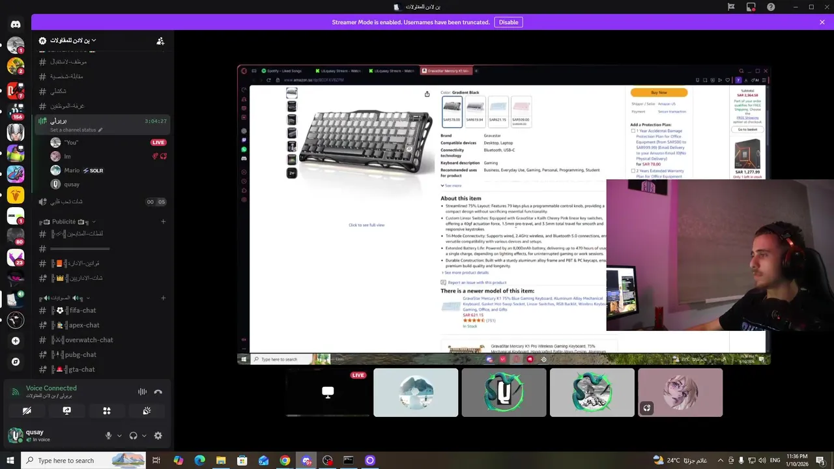This screenshot has width=834, height=469.
Task: Toggle noise suppression waveform icon
Action: [142, 391]
